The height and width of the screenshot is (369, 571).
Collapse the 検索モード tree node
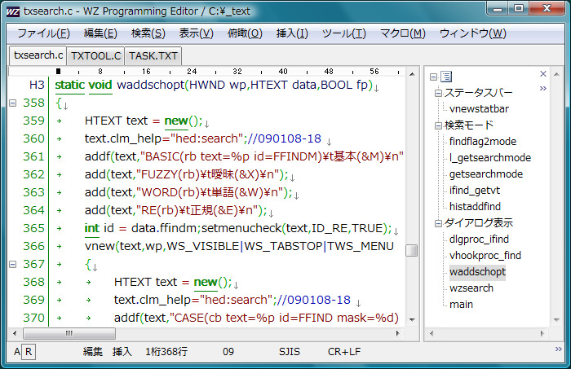[437, 125]
